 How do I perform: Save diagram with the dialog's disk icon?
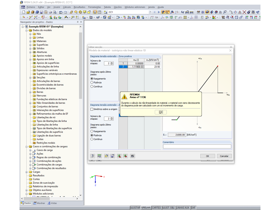coord(112,156)
